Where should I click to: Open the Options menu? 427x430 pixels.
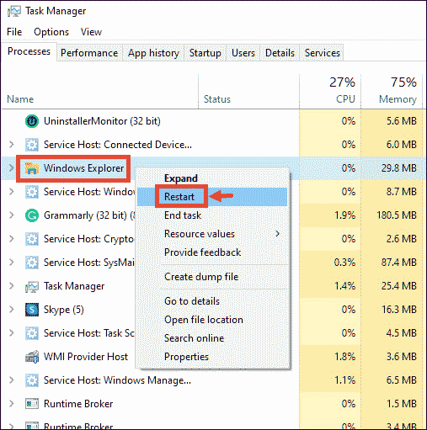click(x=51, y=32)
